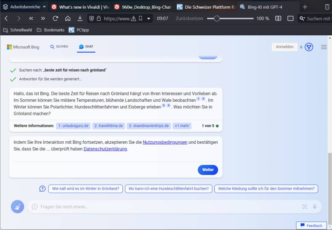Screen dimensions: 332x230
Task: Reload the current page
Action: [55, 19]
